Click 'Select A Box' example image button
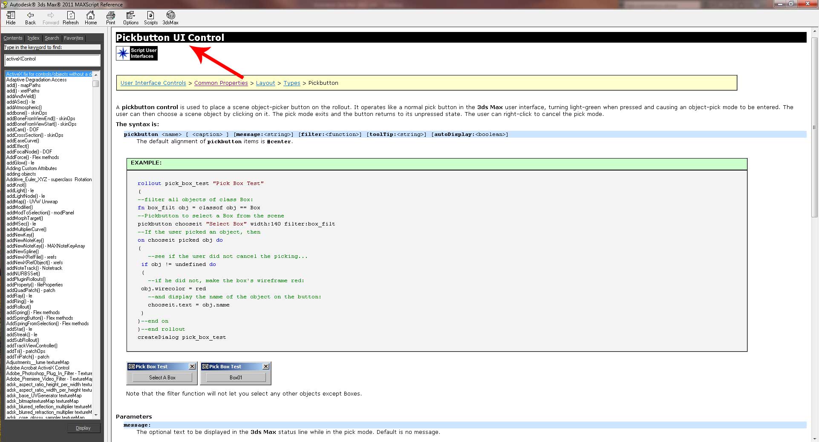 coord(162,378)
